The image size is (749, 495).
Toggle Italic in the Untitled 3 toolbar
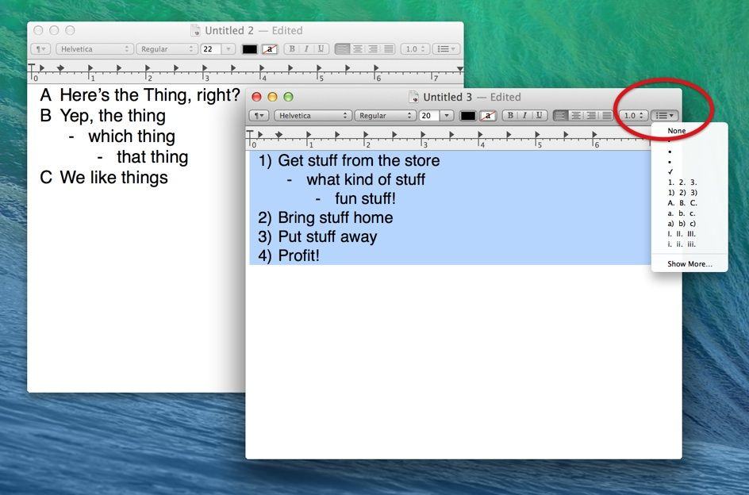coord(524,116)
